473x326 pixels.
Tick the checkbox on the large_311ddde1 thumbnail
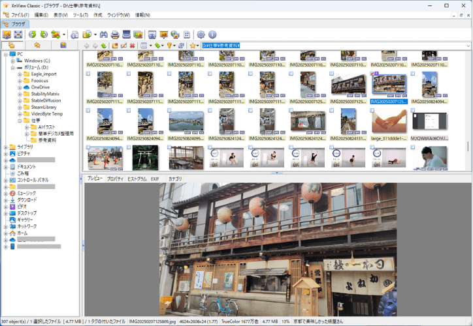373,111
